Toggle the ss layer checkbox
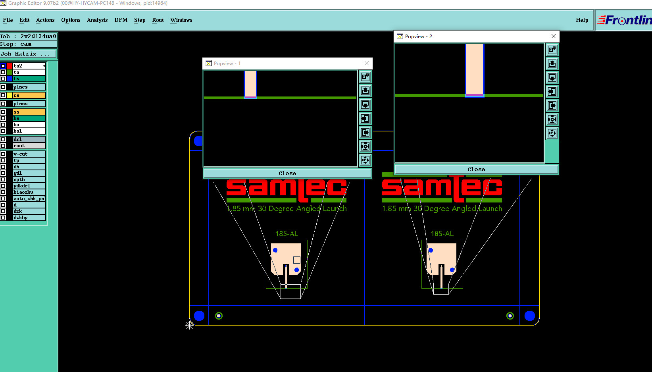Image resolution: width=652 pixels, height=372 pixels. click(x=3, y=112)
